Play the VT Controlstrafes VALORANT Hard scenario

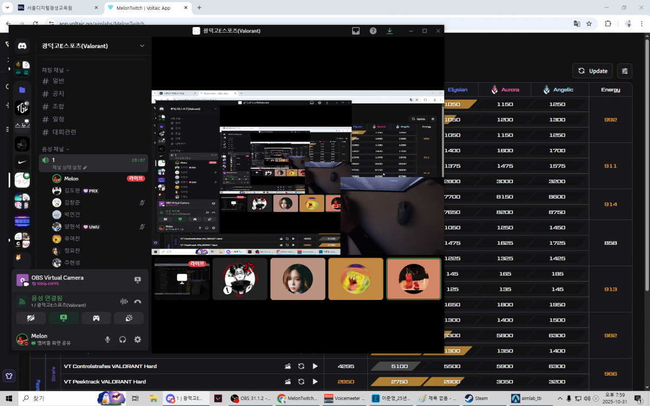pyautogui.click(x=315, y=366)
